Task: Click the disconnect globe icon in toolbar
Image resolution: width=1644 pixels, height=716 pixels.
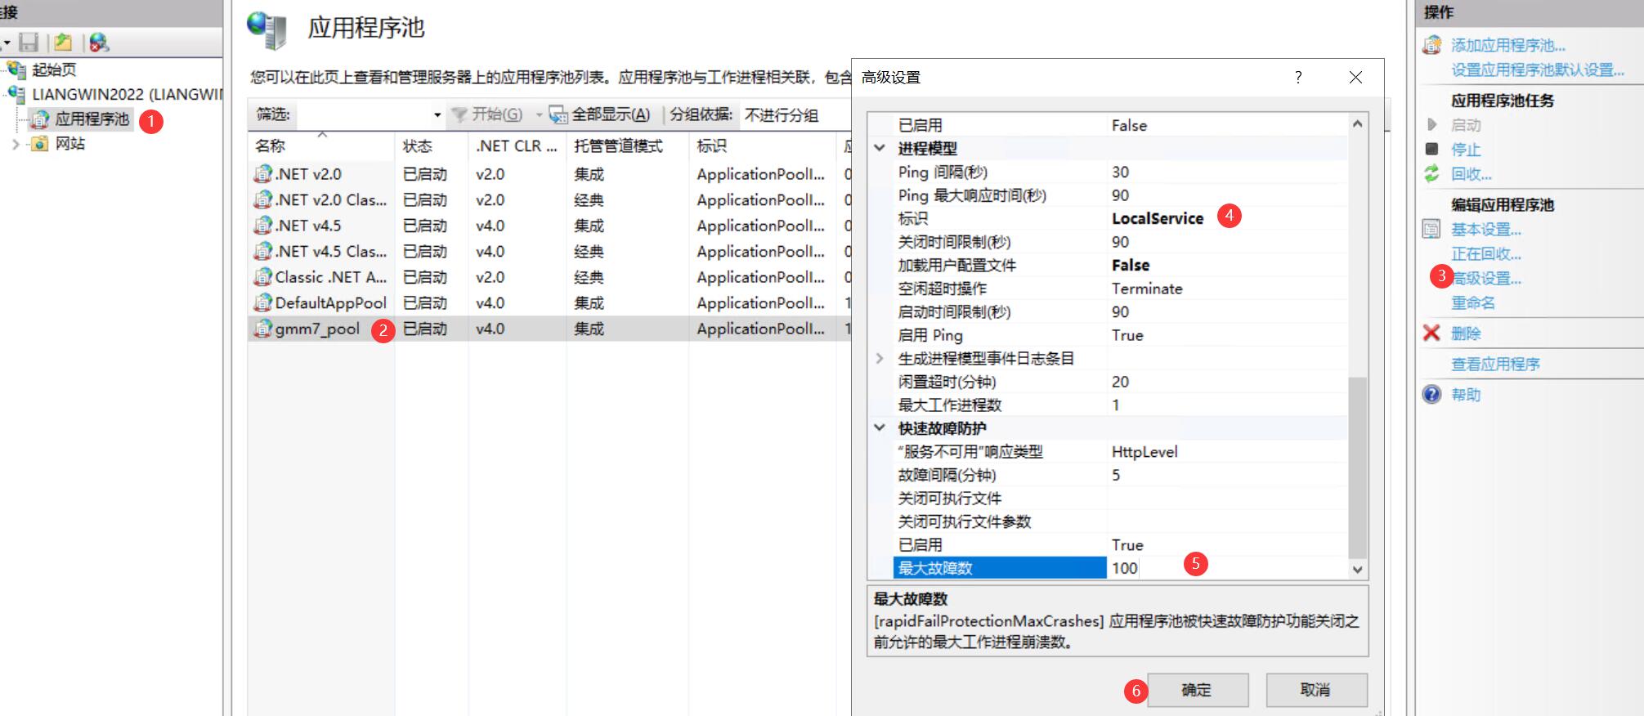Action: coord(99,43)
